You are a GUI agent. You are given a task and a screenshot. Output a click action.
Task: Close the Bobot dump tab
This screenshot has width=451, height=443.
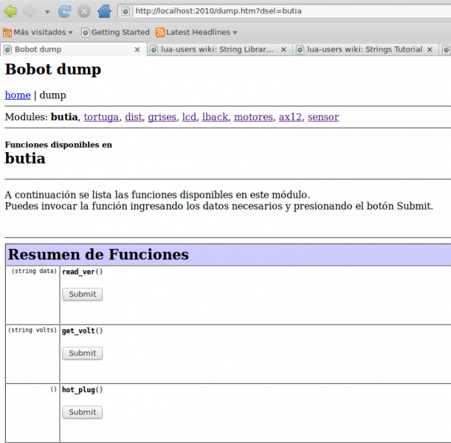click(x=137, y=49)
